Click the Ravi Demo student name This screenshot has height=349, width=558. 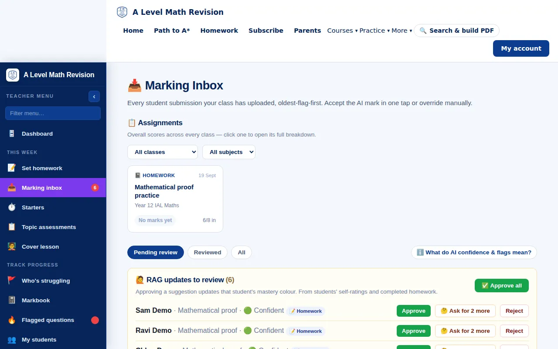[x=153, y=331]
